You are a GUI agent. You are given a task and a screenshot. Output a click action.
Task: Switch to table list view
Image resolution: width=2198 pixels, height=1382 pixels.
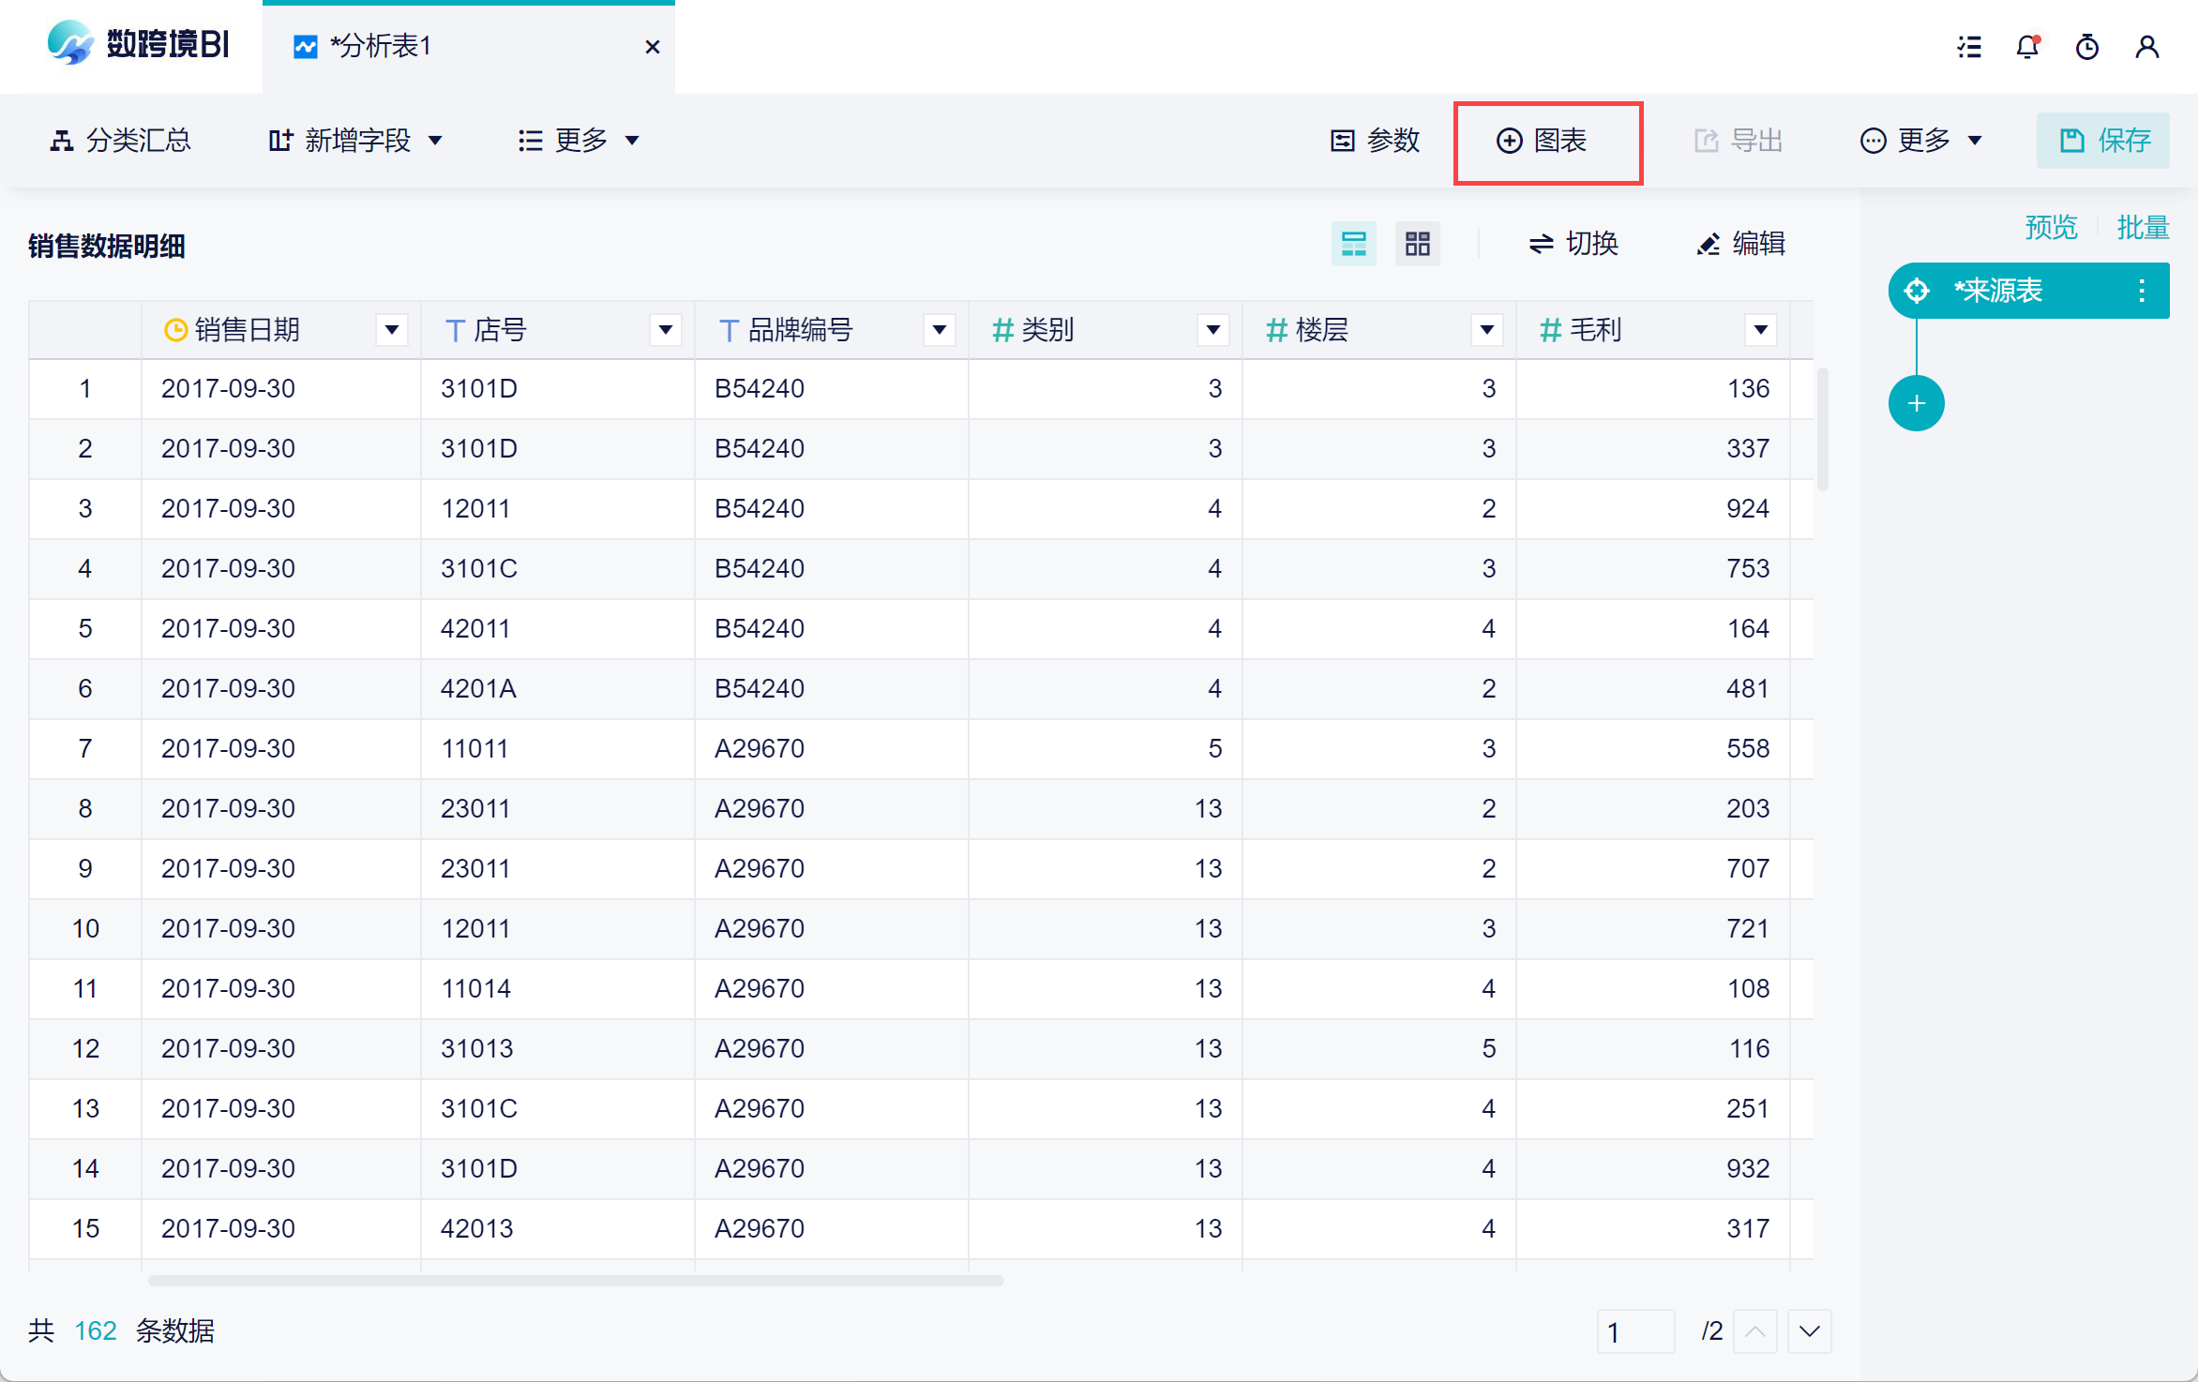[x=1353, y=244]
